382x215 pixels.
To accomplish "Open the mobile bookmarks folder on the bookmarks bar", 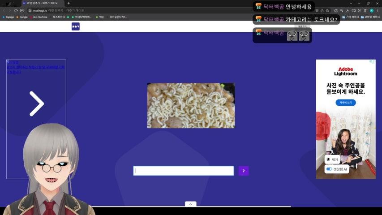I will (370, 17).
